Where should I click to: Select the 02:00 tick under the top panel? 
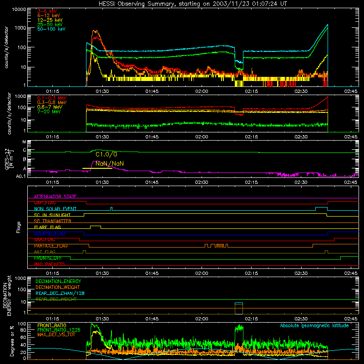[202, 91]
